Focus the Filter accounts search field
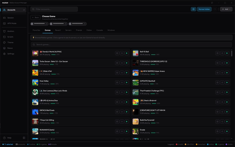This screenshot has height=147, width=235. coord(54,9)
